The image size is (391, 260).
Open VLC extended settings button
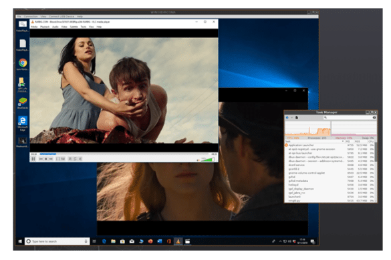click(x=63, y=159)
